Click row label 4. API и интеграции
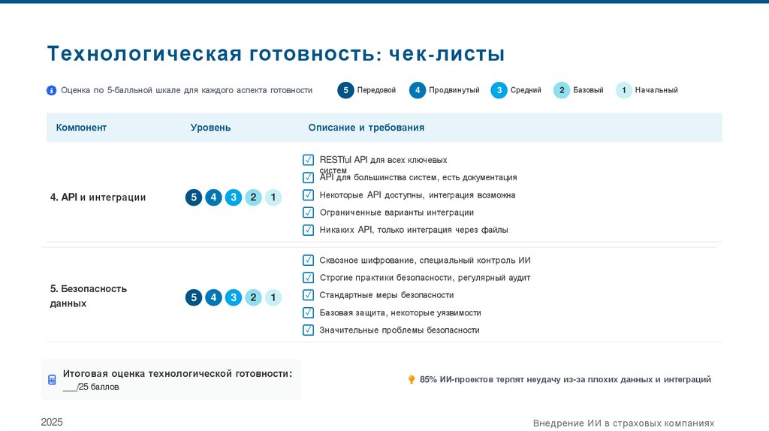The image size is (769, 431). 98,197
